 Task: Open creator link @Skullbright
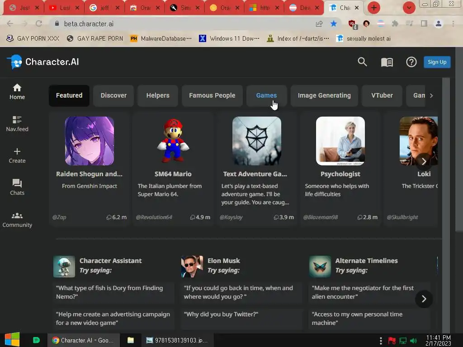pos(402,217)
